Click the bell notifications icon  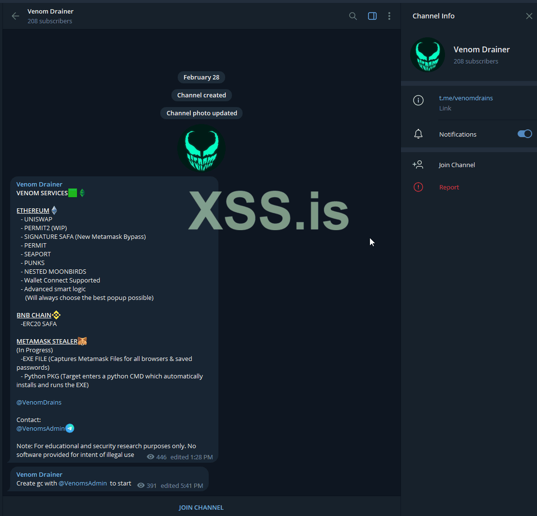click(418, 134)
